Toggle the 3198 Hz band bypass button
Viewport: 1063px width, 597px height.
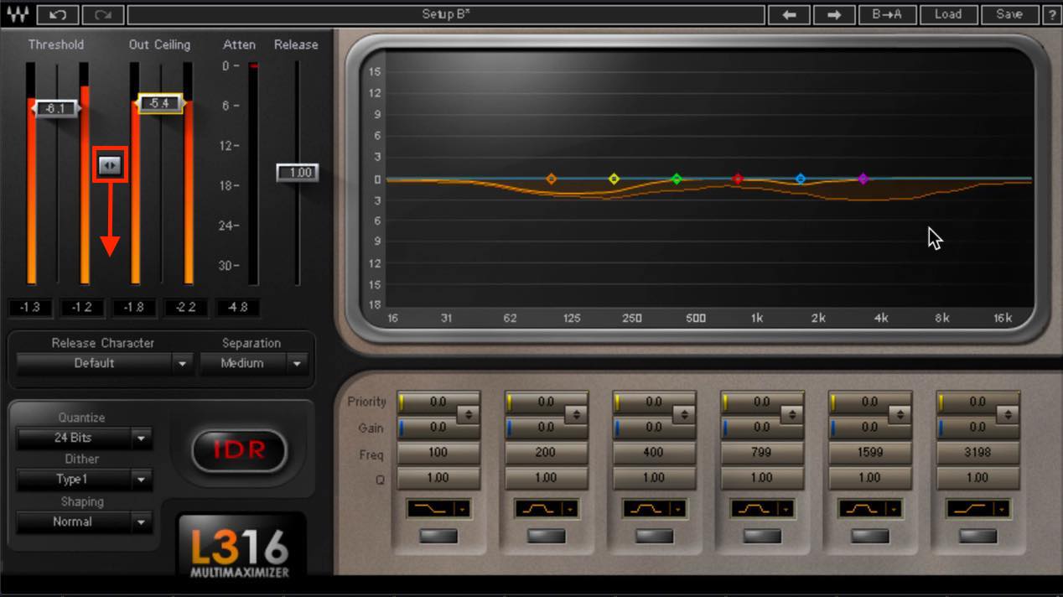977,536
